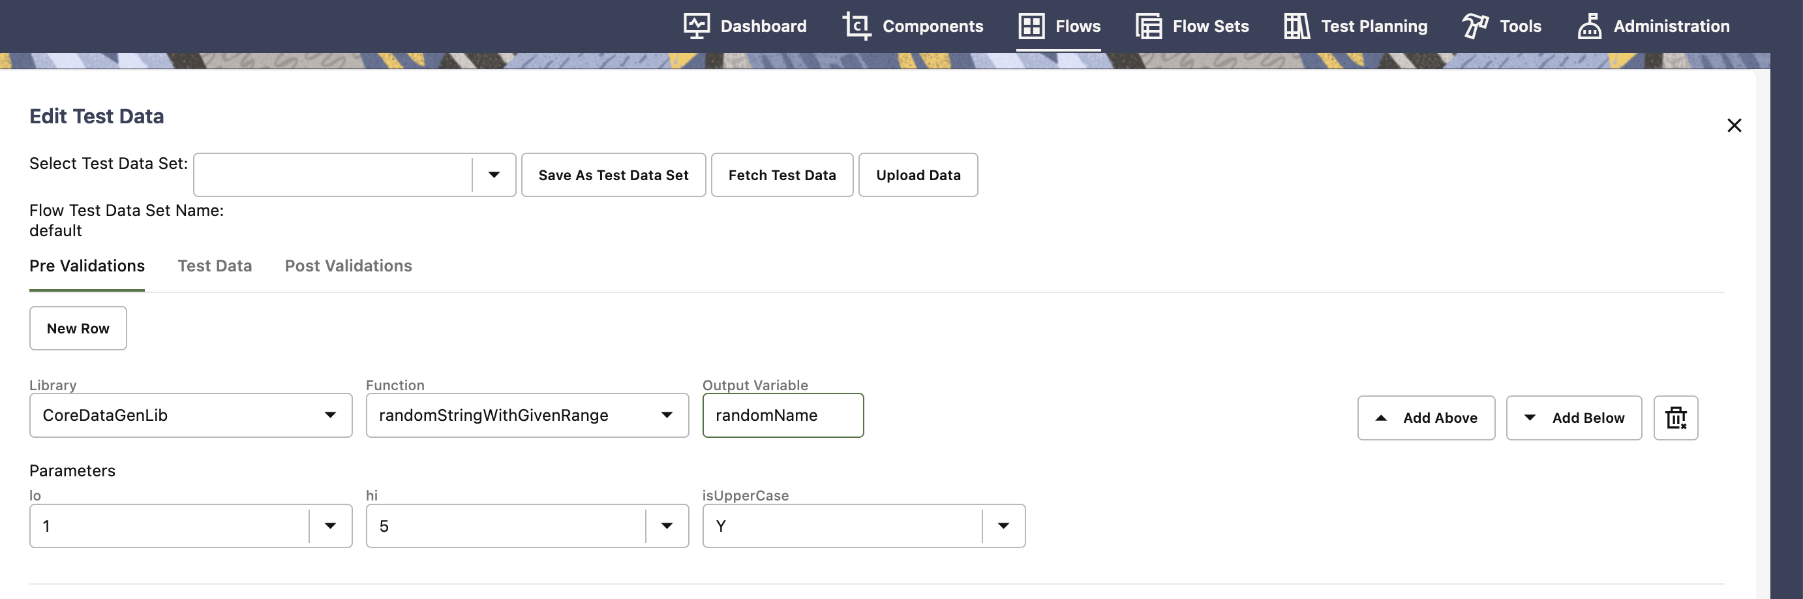Click the hi value field showing 5
Screen dimensions: 1803x599
click(506, 526)
